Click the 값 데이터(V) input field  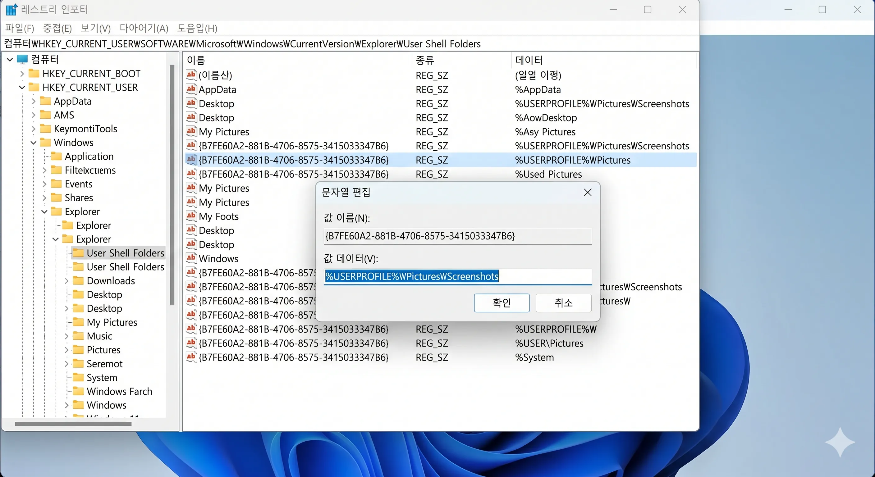point(457,276)
